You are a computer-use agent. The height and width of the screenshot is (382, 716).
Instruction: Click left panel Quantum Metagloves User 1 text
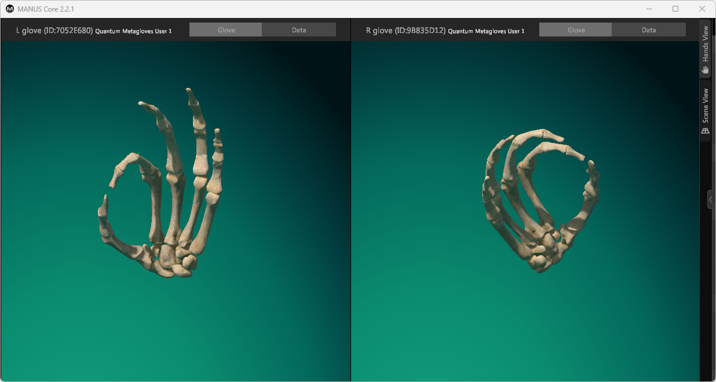point(133,31)
